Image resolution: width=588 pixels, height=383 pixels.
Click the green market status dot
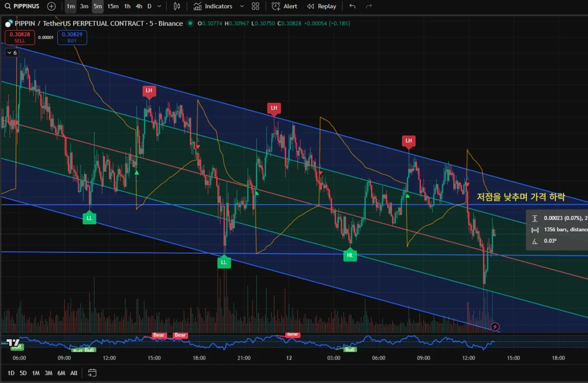pyautogui.click(x=191, y=24)
